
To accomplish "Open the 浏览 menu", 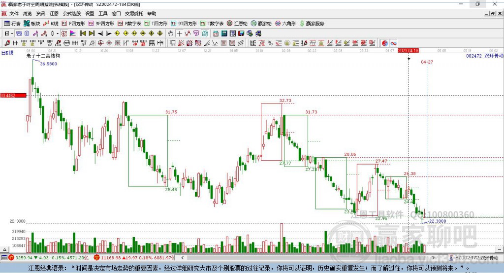I will click(x=28, y=13).
